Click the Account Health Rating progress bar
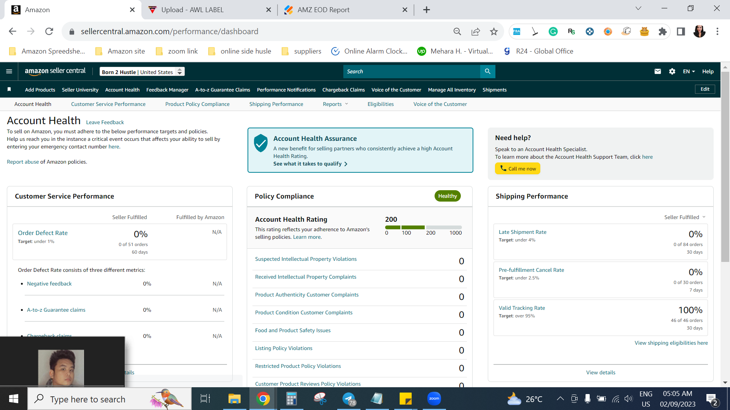730x410 pixels. [424, 227]
